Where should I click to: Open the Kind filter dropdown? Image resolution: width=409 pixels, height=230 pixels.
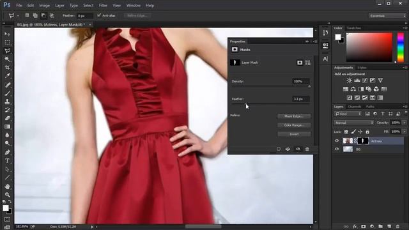[348, 114]
